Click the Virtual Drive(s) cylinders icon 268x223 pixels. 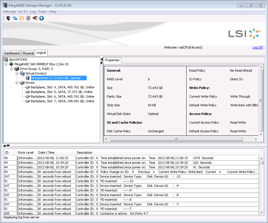pyautogui.click(x=22, y=73)
